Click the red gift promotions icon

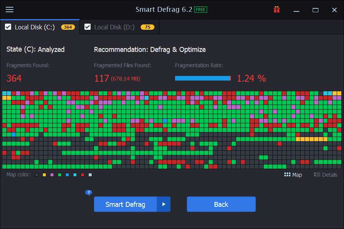point(277,10)
